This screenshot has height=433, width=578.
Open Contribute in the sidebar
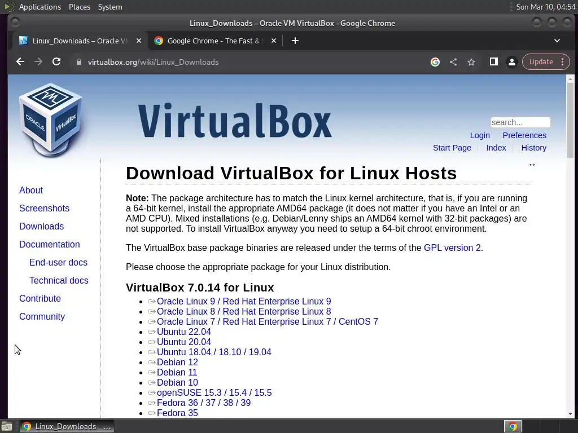40,299
